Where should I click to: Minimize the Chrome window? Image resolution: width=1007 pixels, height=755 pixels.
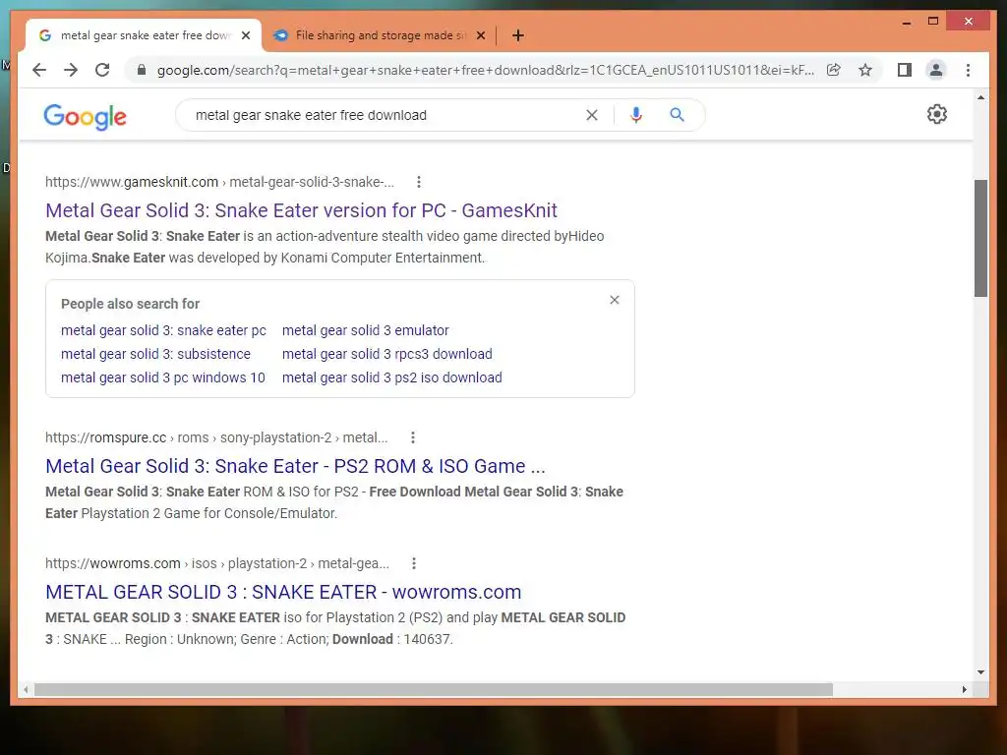(907, 22)
